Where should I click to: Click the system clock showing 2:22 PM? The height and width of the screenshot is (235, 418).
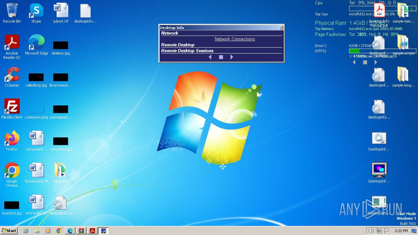[401, 231]
